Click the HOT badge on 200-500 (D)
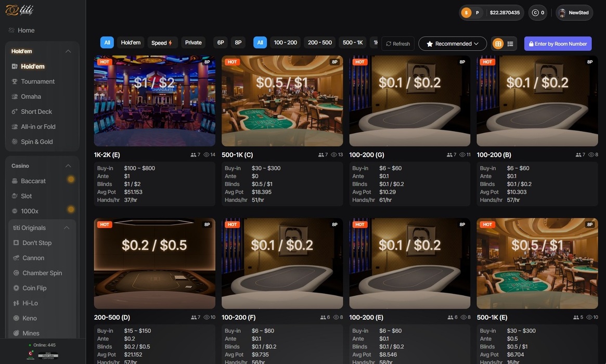 pyautogui.click(x=105, y=225)
